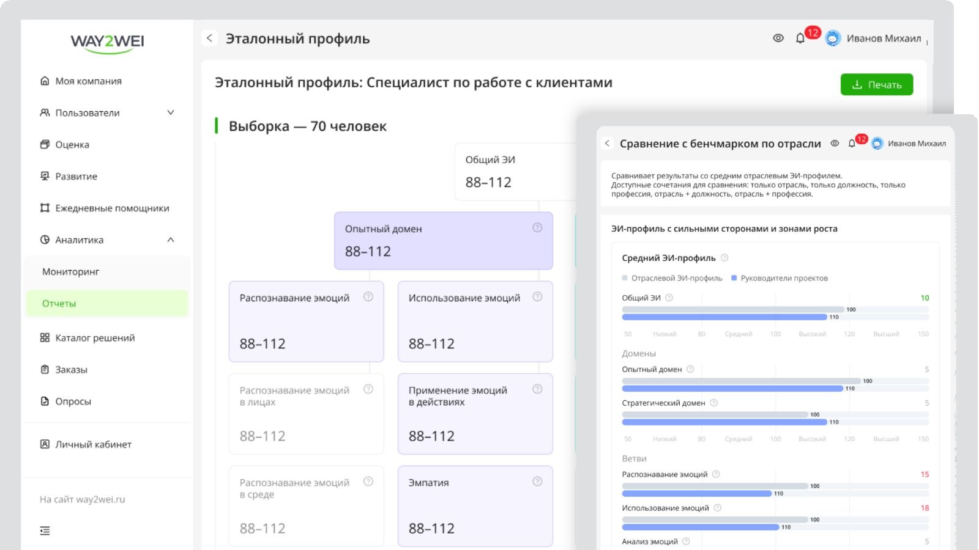This screenshot has width=979, height=550.
Task: Collapse sidebar with bottom menu icon
Action: click(x=45, y=530)
